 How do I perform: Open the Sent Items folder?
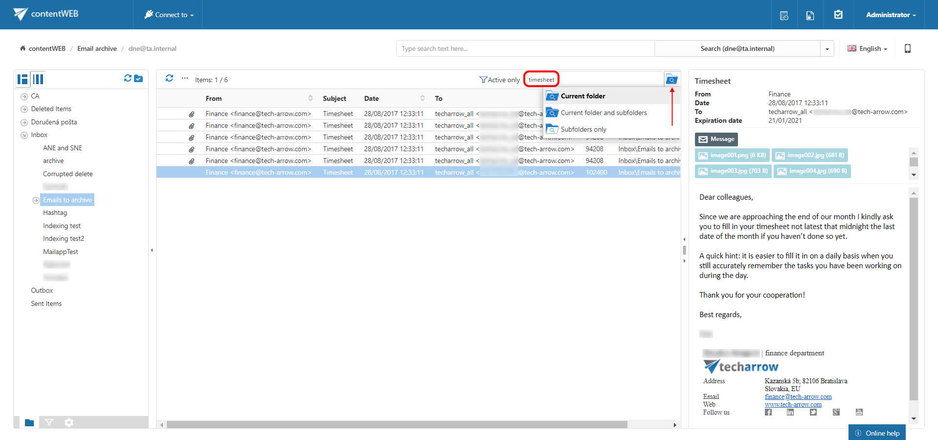pos(46,303)
